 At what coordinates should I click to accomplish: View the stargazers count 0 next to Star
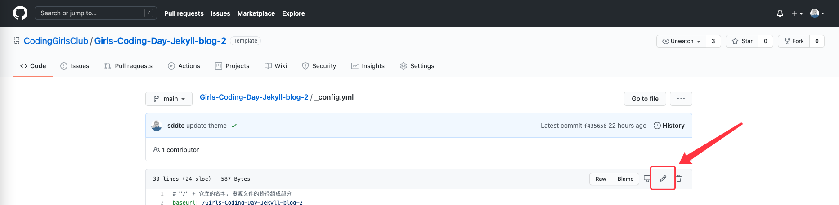tap(765, 41)
